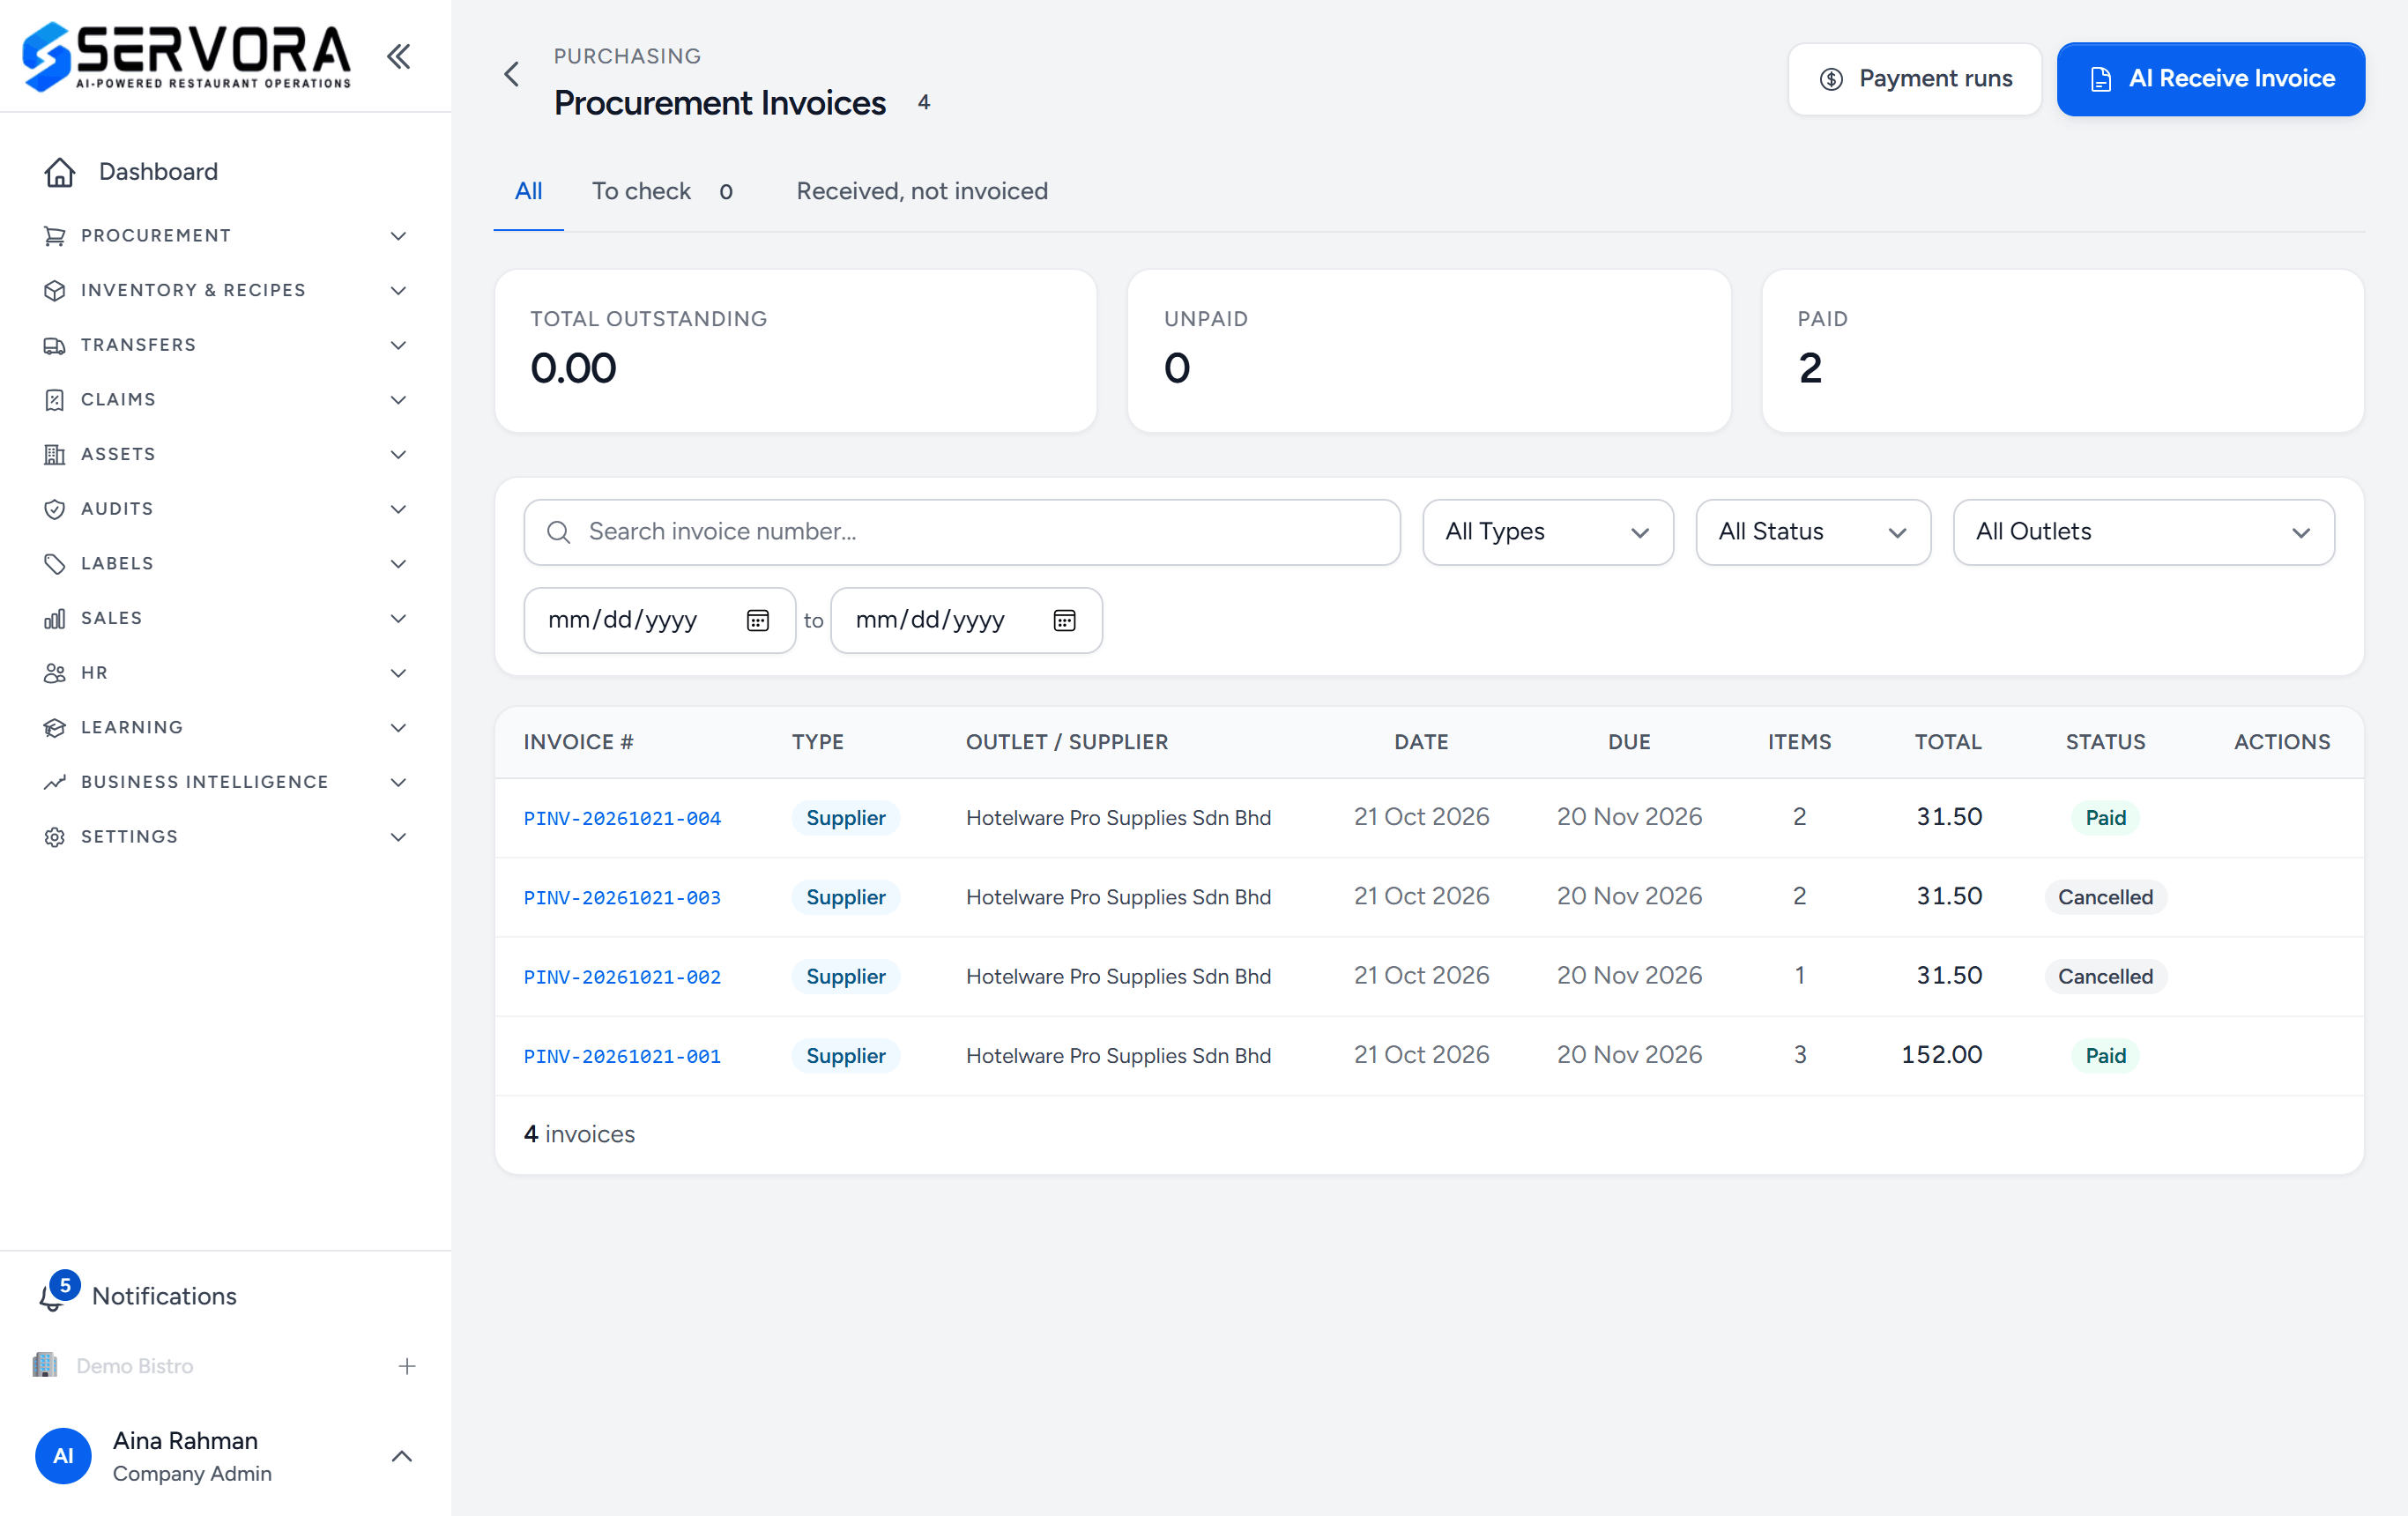Click the Dashboard home icon

tap(59, 172)
